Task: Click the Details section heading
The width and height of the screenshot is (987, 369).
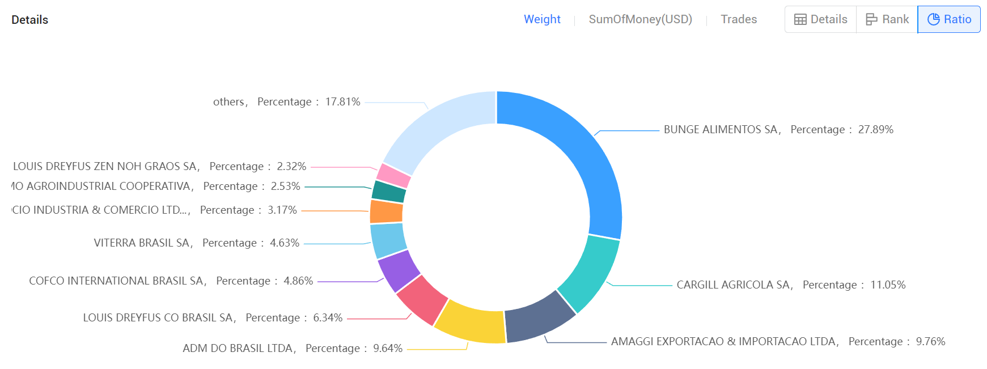Action: tap(29, 20)
